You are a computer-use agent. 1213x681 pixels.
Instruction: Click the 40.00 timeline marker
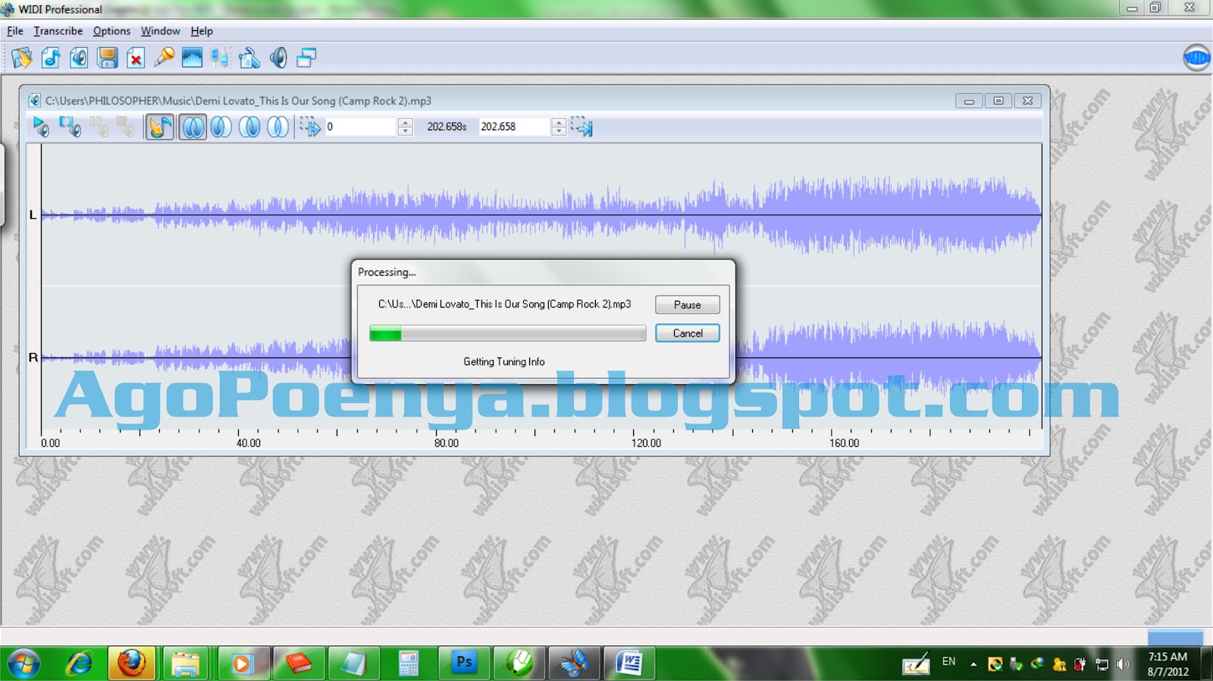click(249, 443)
